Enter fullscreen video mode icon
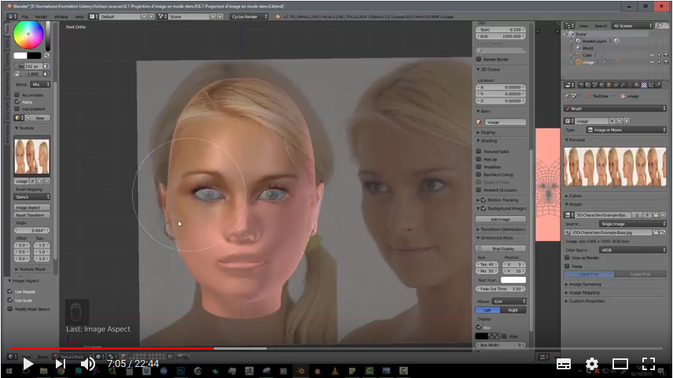 tap(649, 365)
